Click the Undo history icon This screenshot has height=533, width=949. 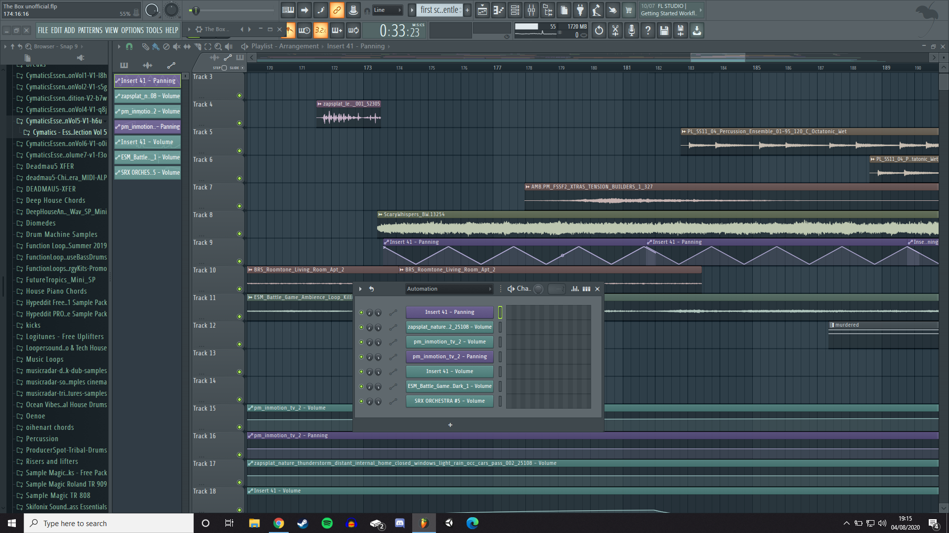[599, 31]
